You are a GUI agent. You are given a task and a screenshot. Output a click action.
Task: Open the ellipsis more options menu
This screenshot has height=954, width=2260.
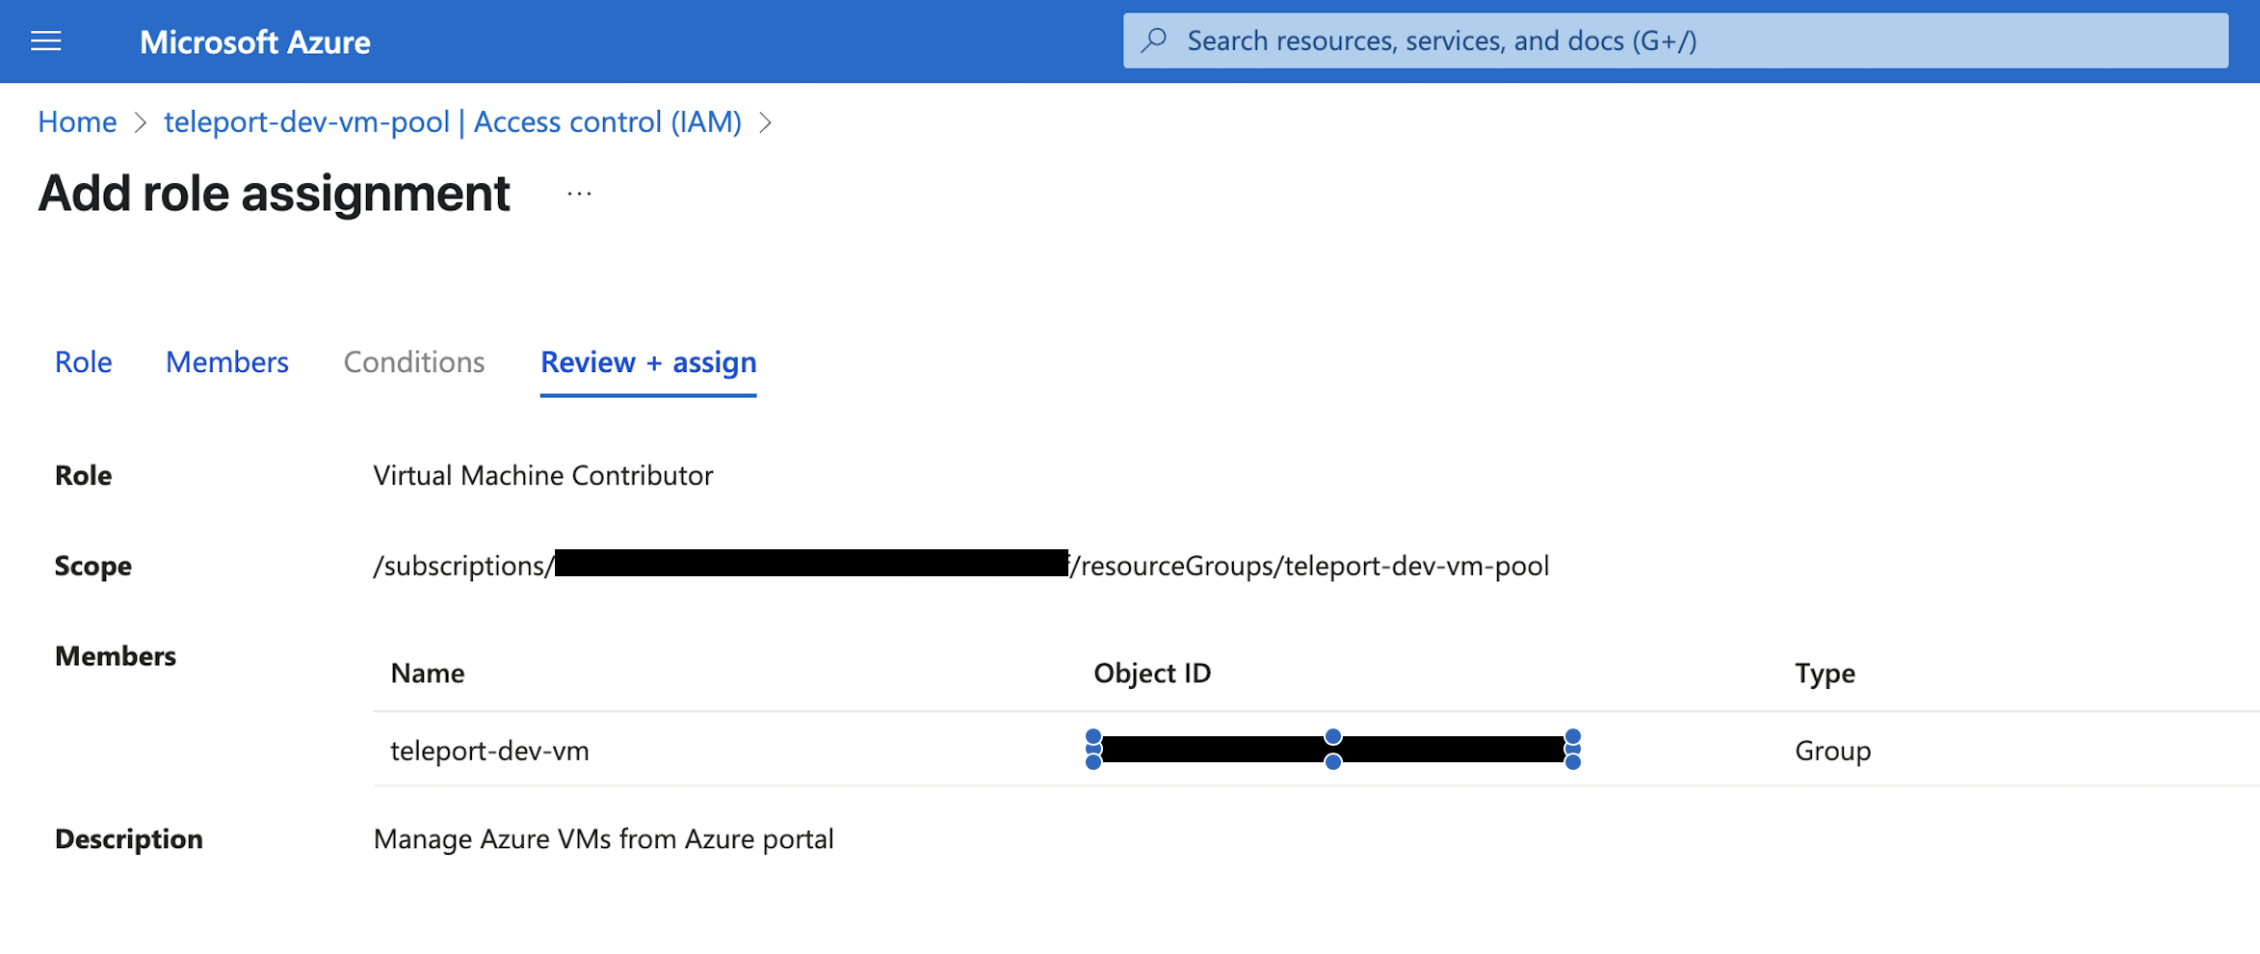(x=579, y=194)
